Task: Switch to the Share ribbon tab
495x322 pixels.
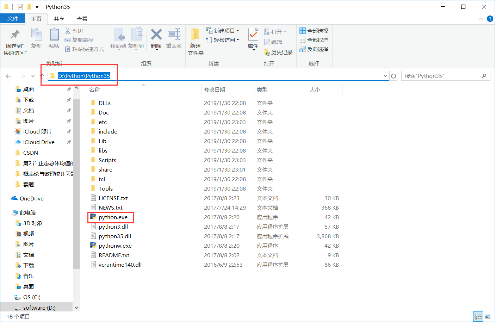Action: (x=59, y=19)
